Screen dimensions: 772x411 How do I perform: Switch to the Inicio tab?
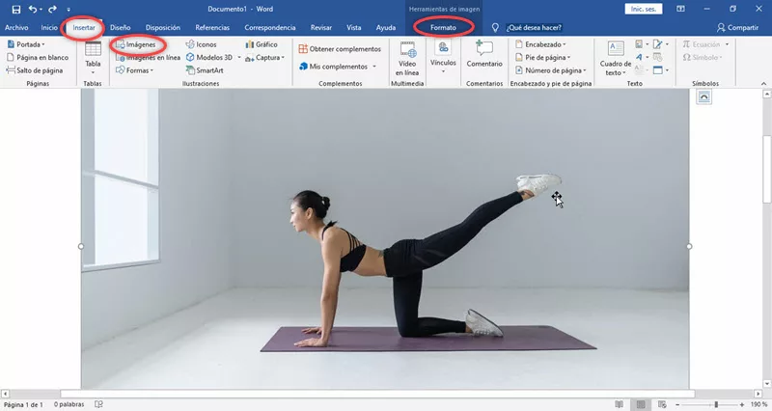(x=49, y=28)
